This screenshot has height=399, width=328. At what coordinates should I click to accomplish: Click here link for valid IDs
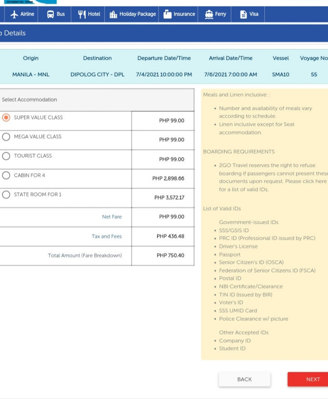coord(314,181)
